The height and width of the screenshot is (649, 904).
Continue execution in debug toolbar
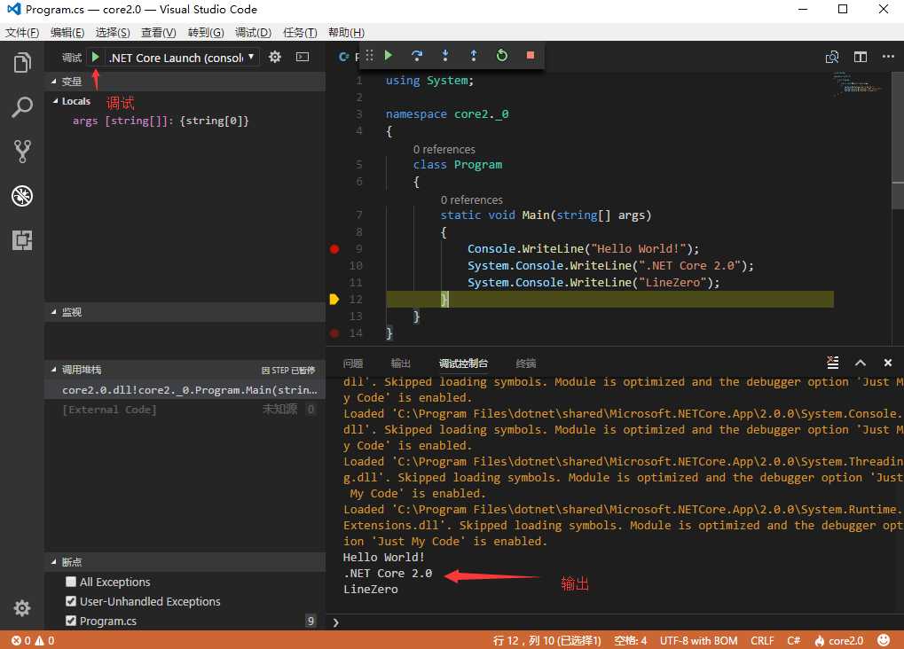tap(388, 55)
